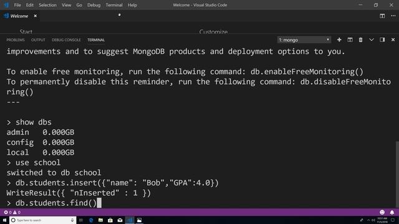Click the Visual Studio Code logo icon
Viewport: 399px width, 224px height.
(6, 5)
